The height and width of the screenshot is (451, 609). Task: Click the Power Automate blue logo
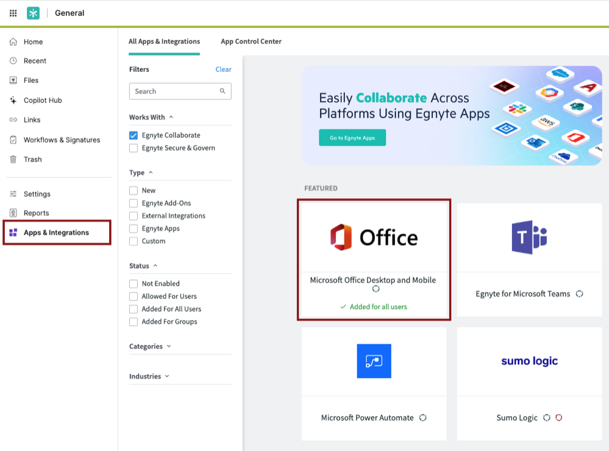[x=374, y=361]
